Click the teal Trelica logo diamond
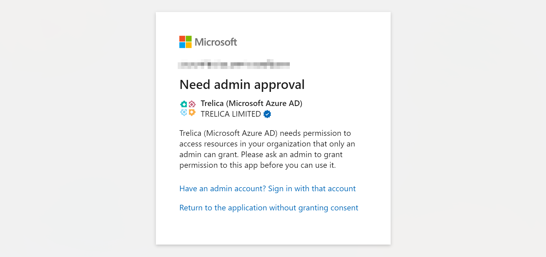The image size is (546, 257). coord(184,104)
